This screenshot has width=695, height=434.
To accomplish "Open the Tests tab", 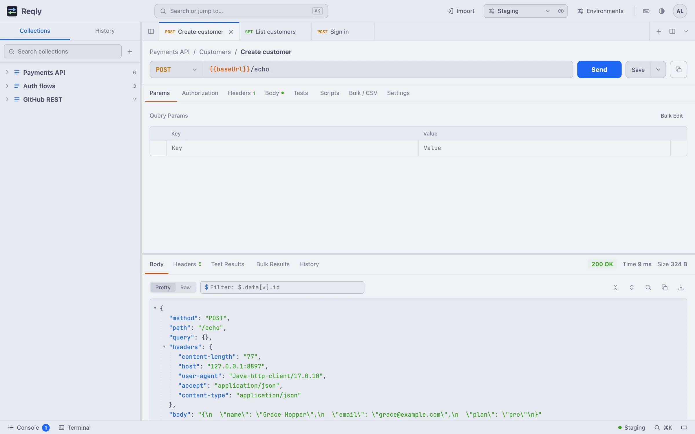I will click(x=301, y=93).
